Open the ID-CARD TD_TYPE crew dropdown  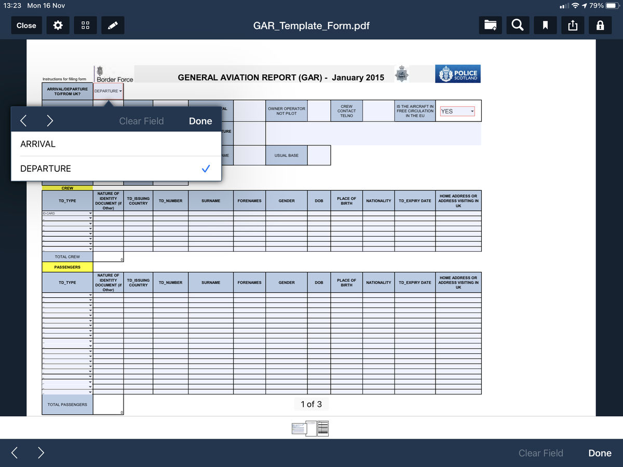[67, 213]
